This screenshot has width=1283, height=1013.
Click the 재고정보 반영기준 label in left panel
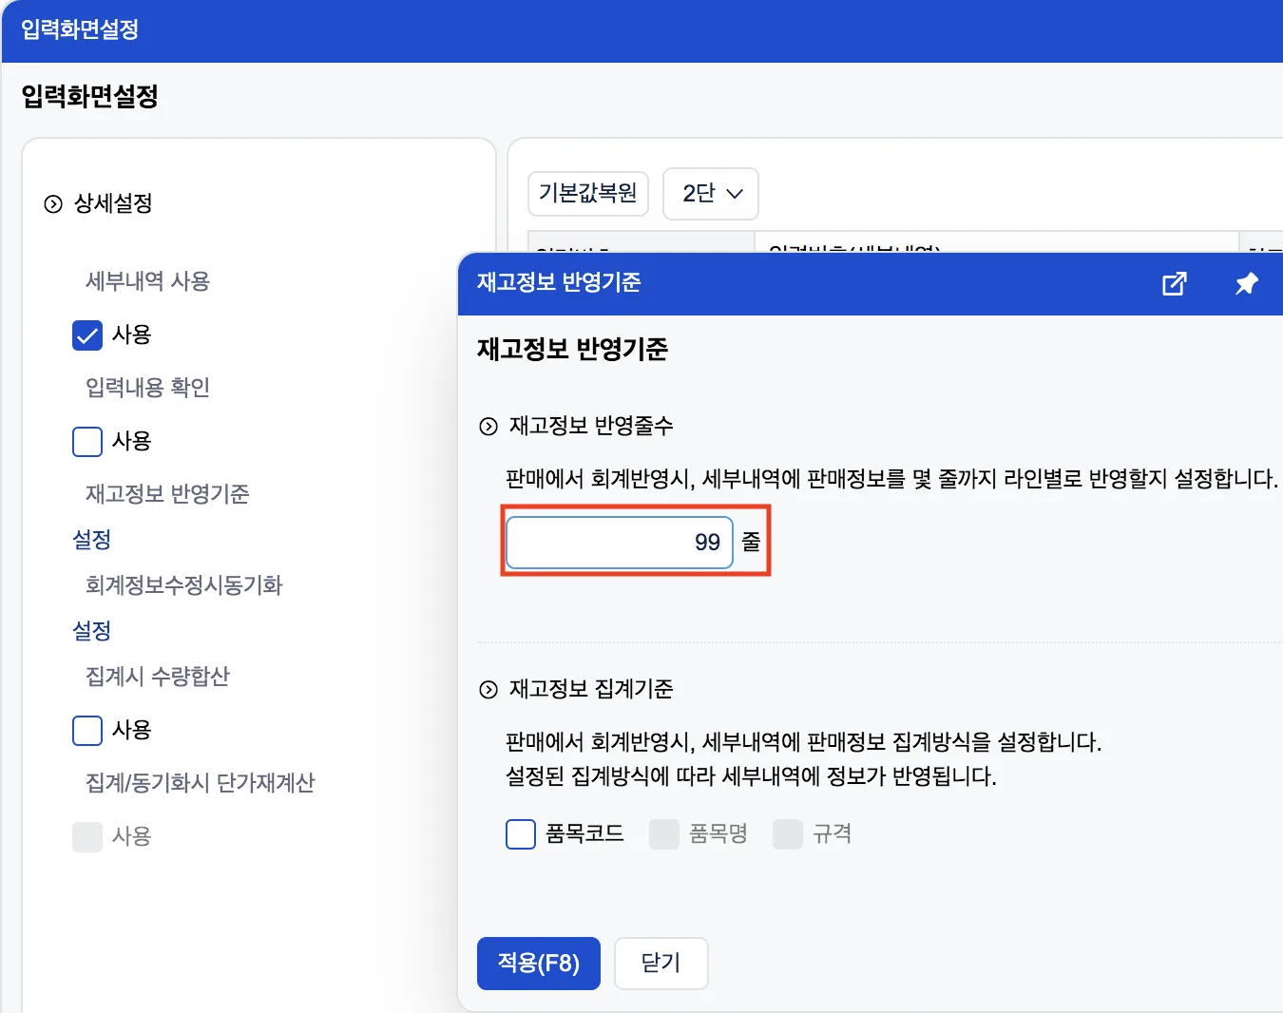(167, 494)
